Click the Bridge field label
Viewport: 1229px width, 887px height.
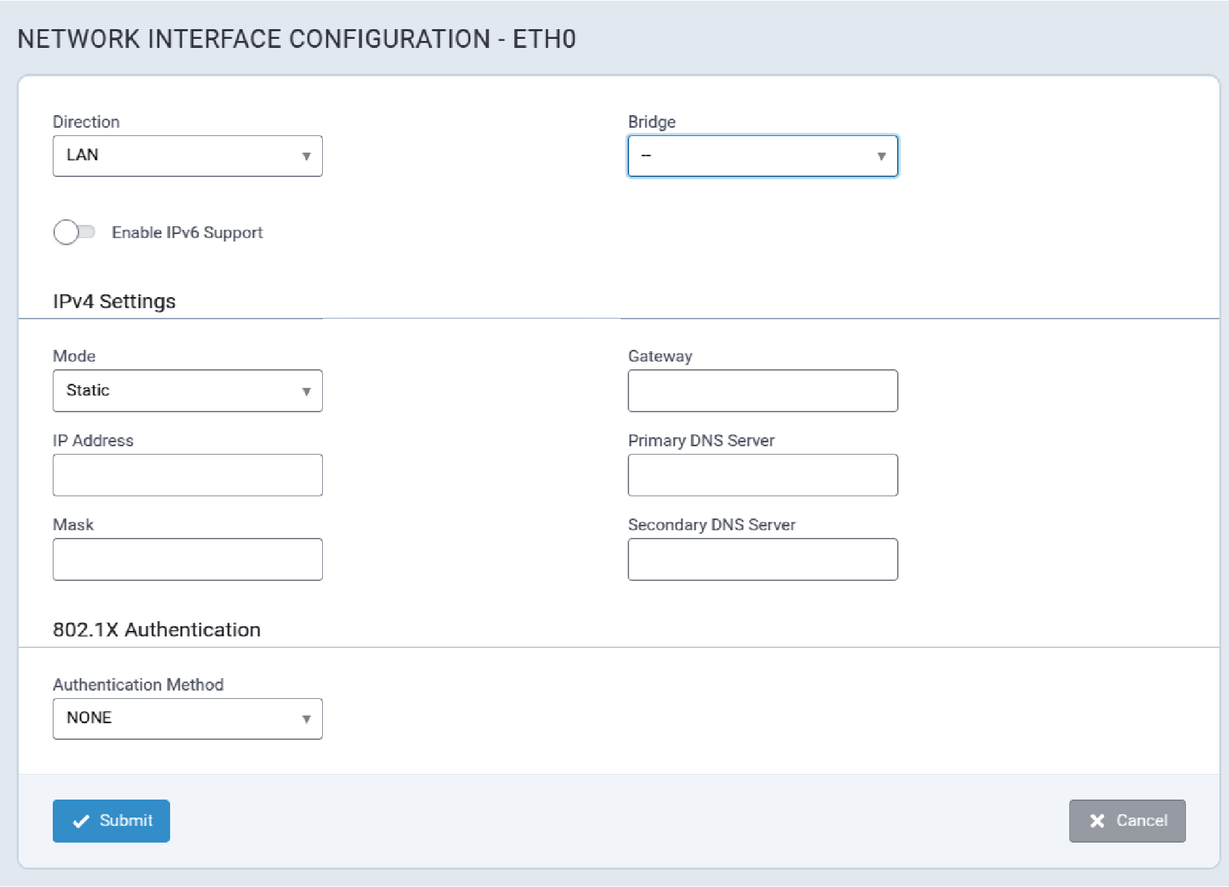(651, 122)
